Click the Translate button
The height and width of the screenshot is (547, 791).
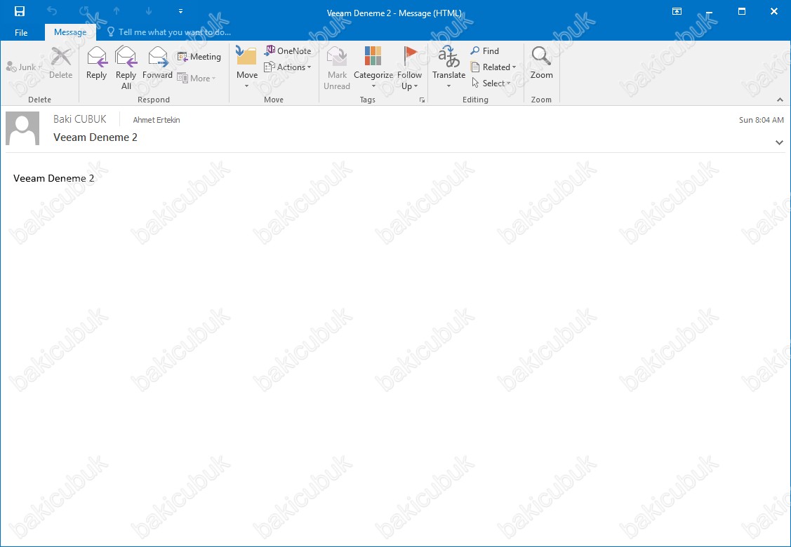click(448, 67)
